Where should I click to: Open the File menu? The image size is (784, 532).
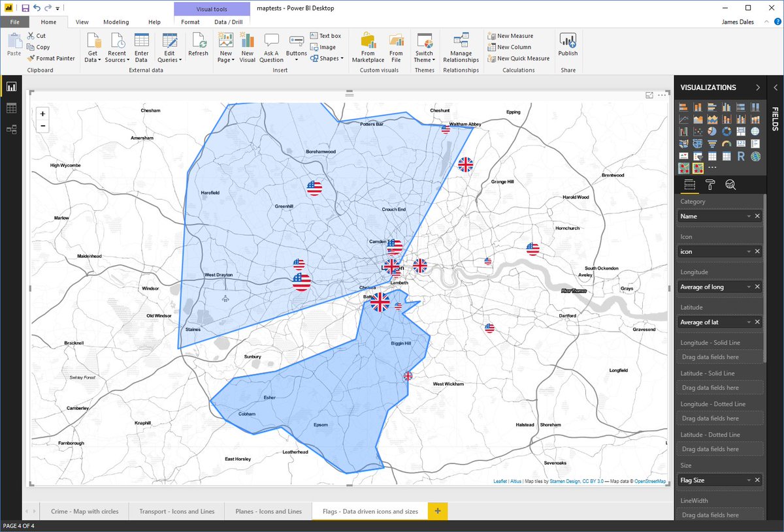15,22
